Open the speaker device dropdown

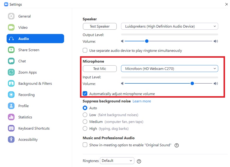pyautogui.click(x=169, y=27)
